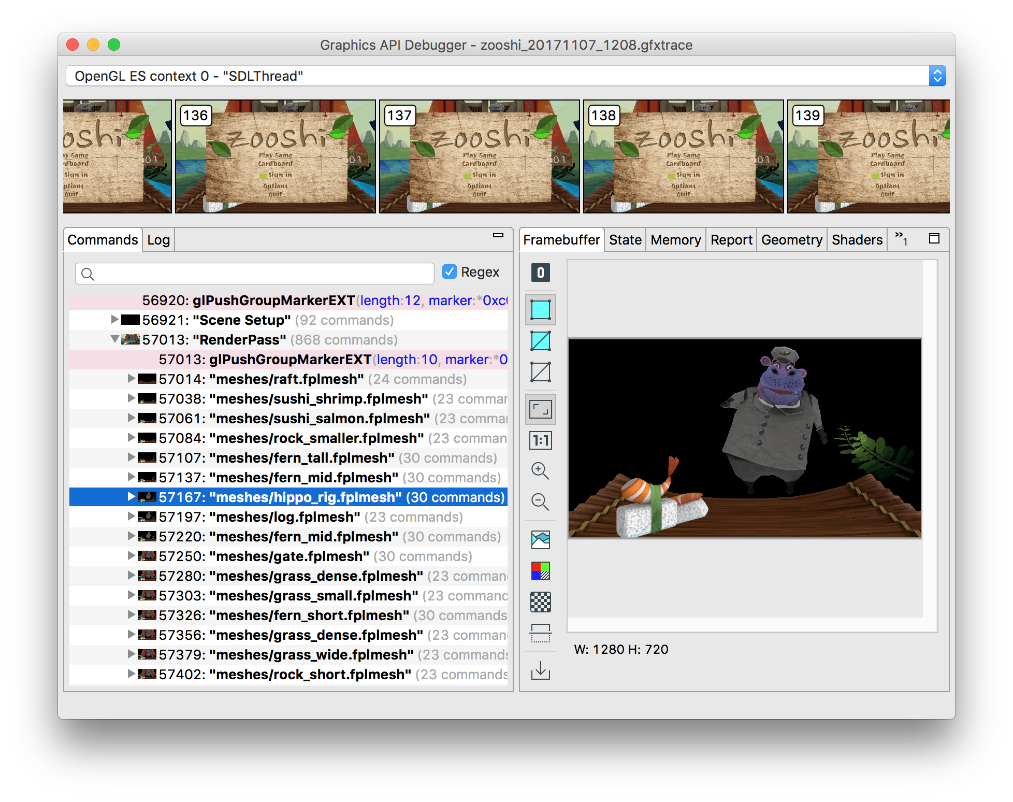Image resolution: width=1013 pixels, height=802 pixels.
Task: Select frame 136 thumbnail
Action: click(276, 156)
